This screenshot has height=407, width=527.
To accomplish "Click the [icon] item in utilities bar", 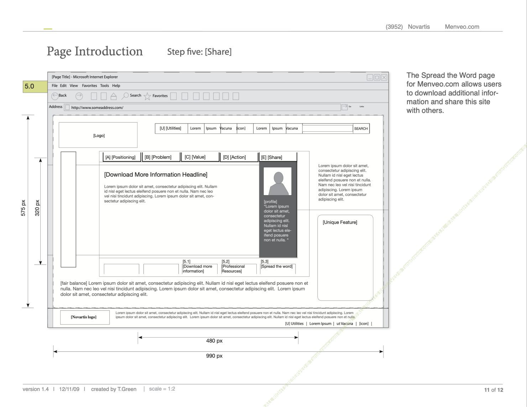I will click(241, 128).
